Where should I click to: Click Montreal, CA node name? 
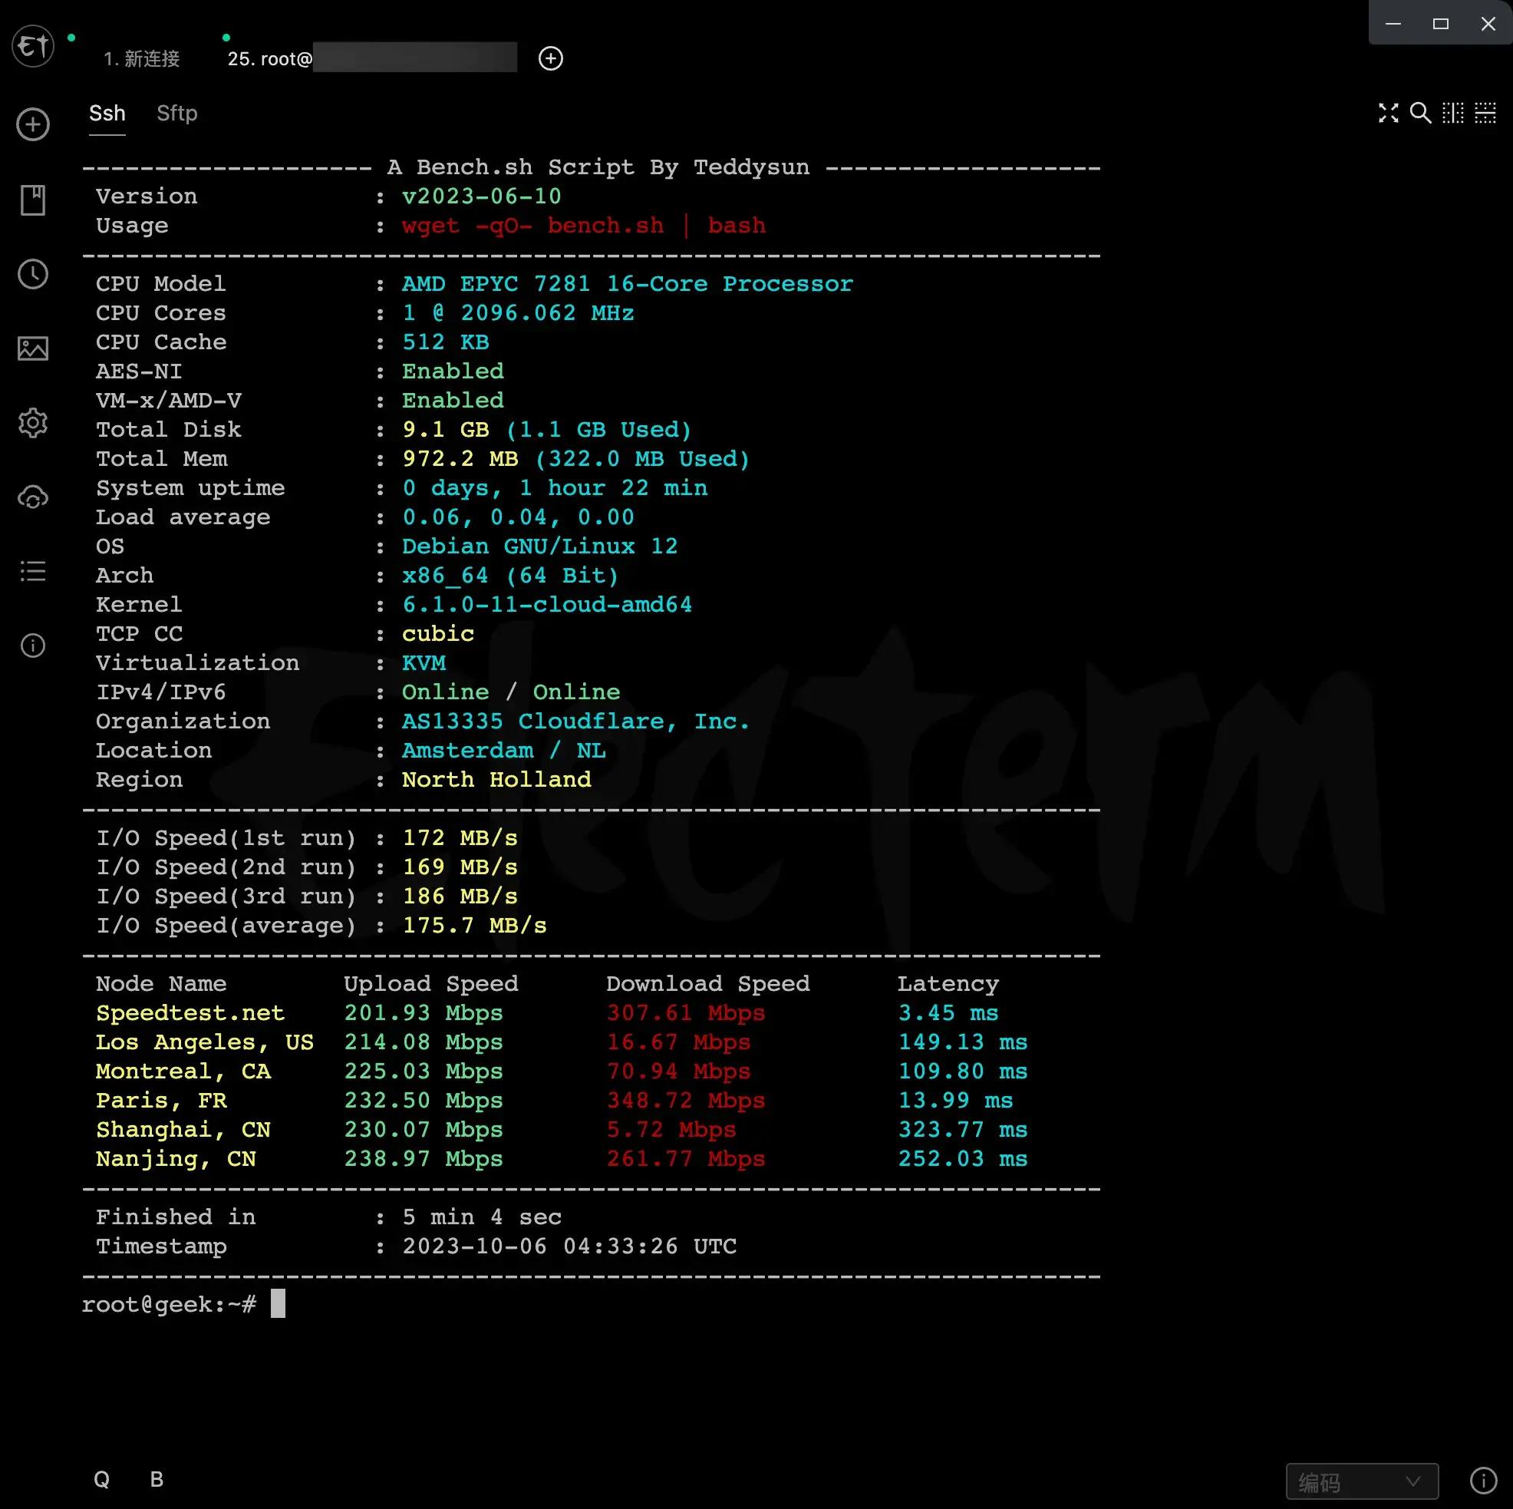tap(183, 1071)
